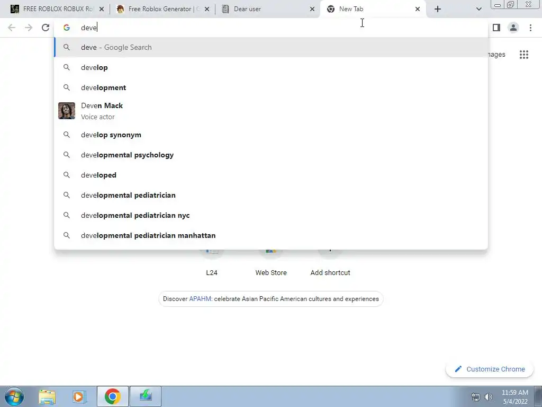Switch to Dear user tab
Screen dimensions: 542x407
coord(263,9)
